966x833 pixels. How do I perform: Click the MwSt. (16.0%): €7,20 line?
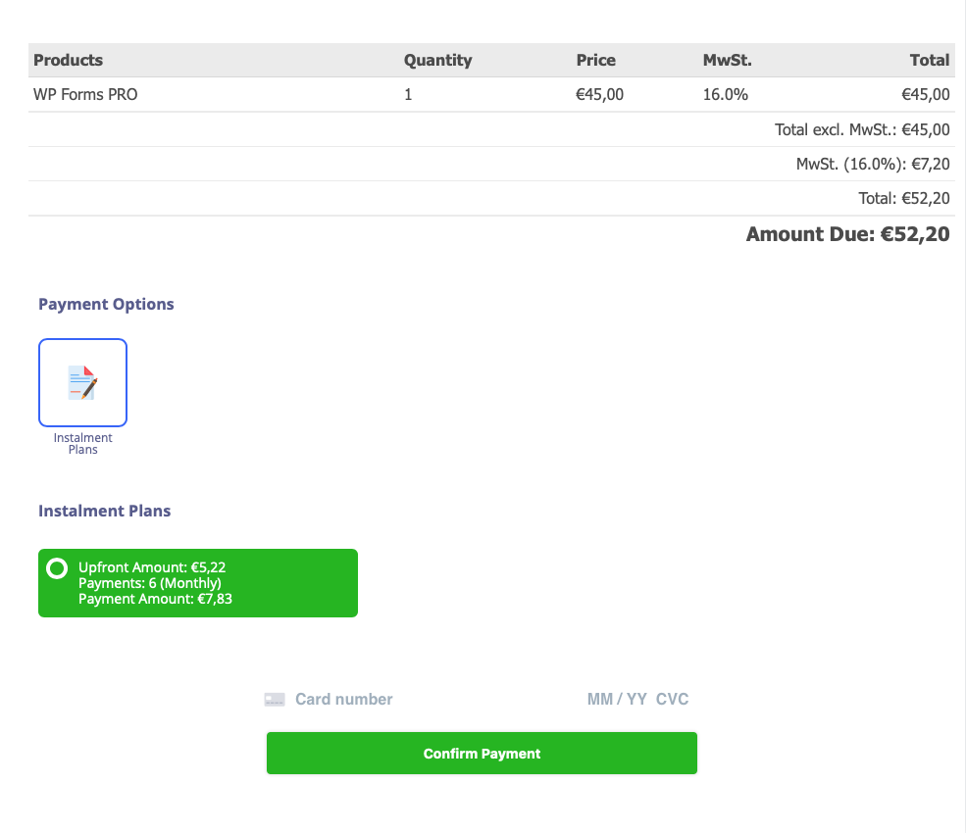point(873,164)
